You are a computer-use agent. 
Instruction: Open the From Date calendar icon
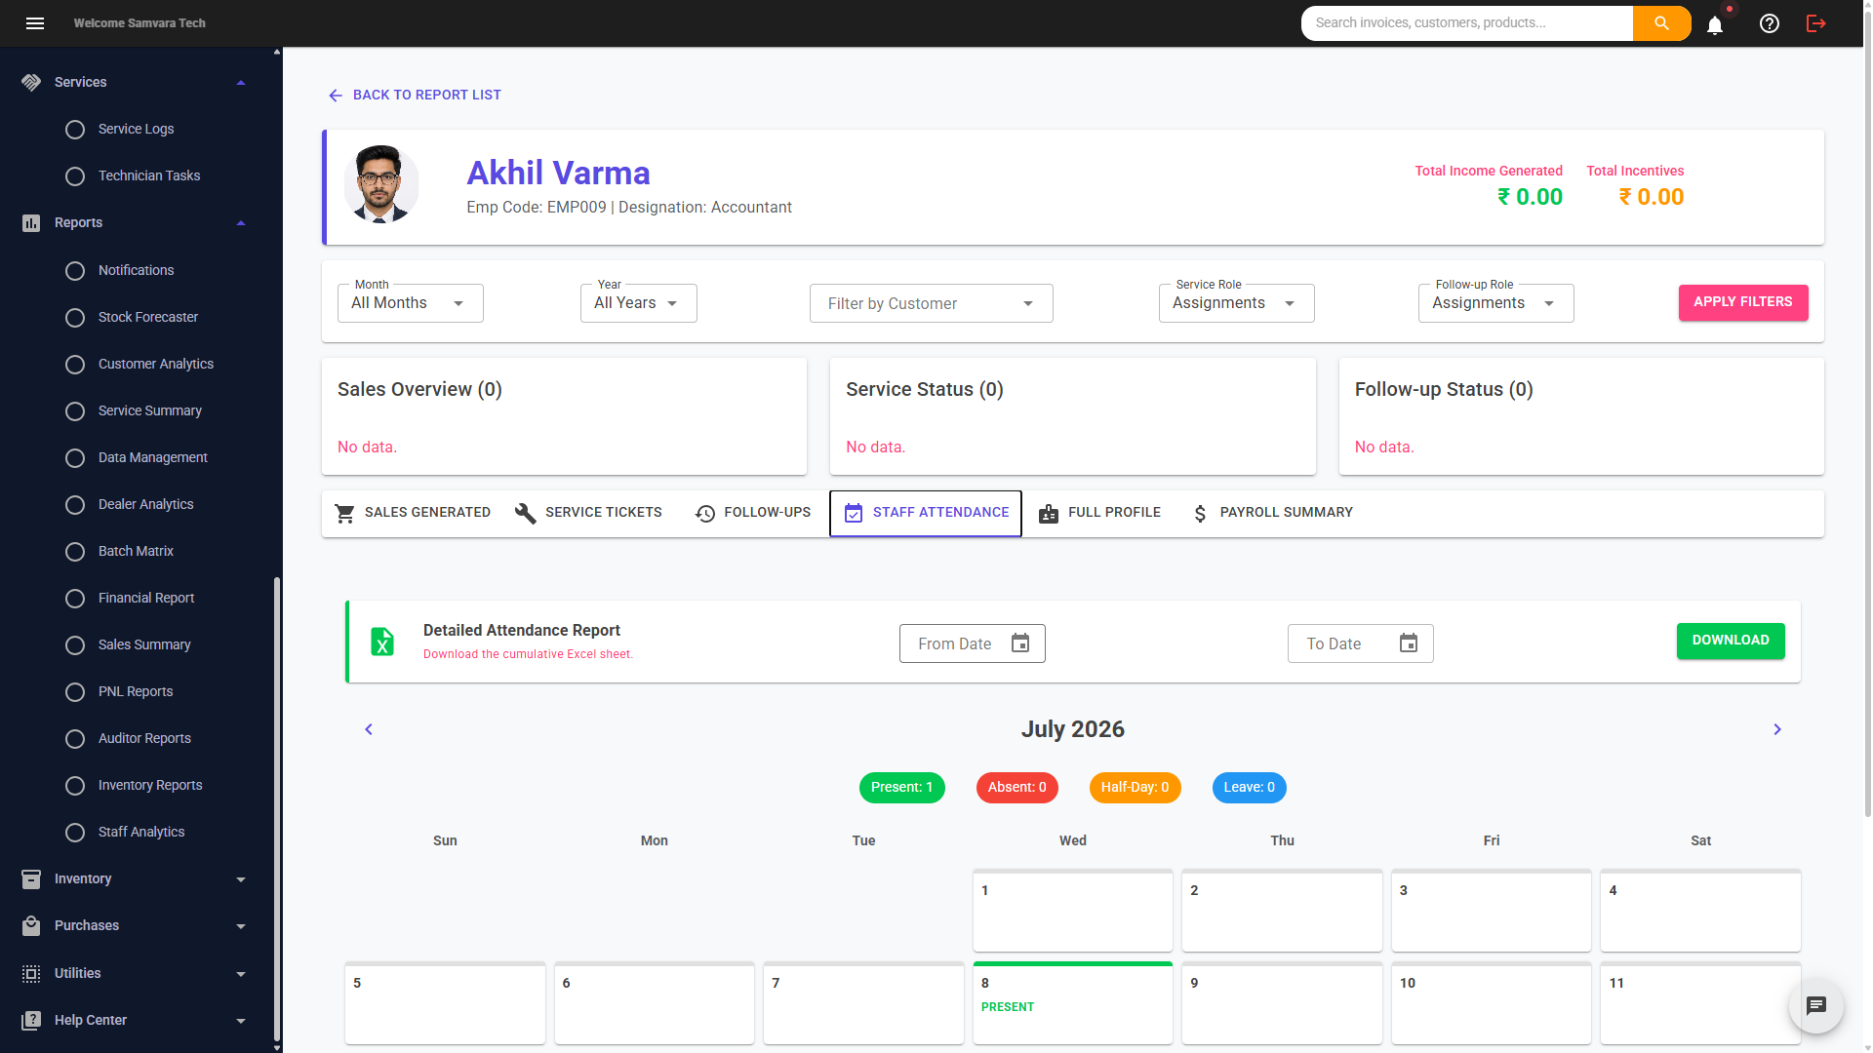coord(1020,643)
